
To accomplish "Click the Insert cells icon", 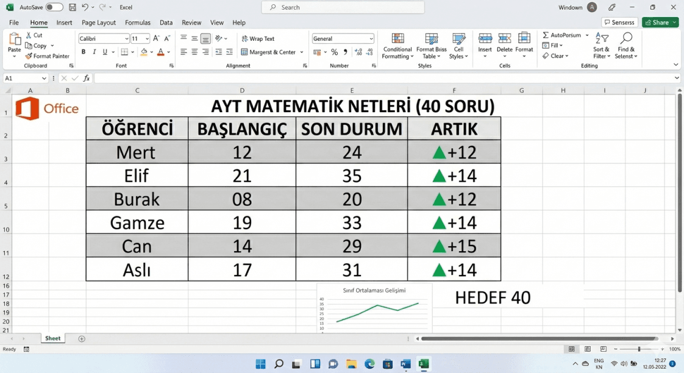I will click(x=485, y=38).
